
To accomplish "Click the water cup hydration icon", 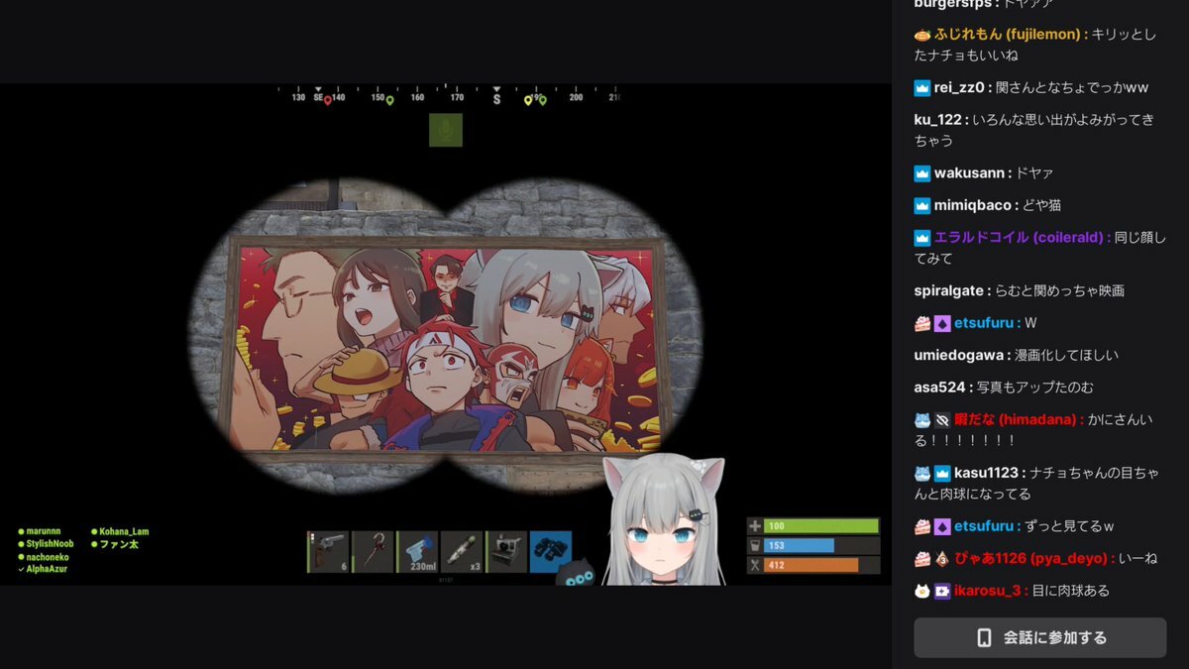I will pos(755,546).
